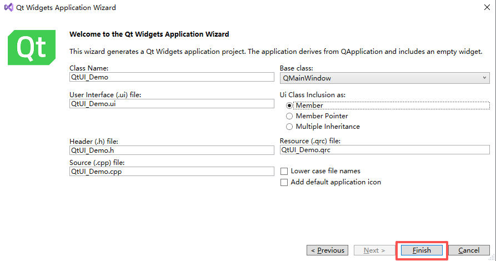
Task: Click the wizard welcome heading text
Action: click(x=149, y=34)
